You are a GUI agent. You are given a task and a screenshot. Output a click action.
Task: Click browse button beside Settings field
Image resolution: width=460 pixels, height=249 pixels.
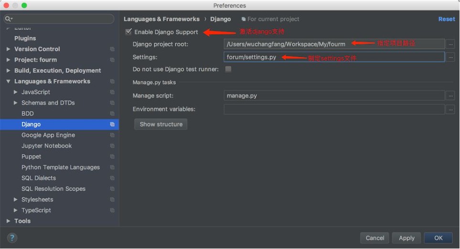click(x=450, y=57)
